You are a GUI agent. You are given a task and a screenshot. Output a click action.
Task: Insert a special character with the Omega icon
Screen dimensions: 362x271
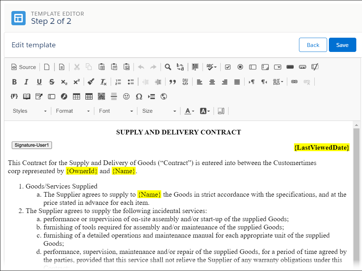point(139,96)
